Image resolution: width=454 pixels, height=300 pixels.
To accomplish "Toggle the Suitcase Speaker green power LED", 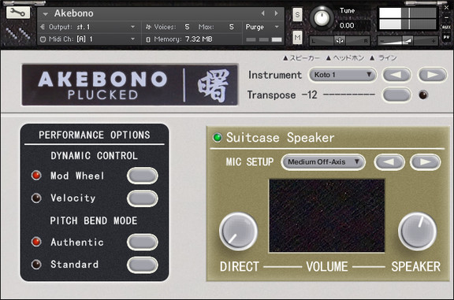I will tap(218, 138).
